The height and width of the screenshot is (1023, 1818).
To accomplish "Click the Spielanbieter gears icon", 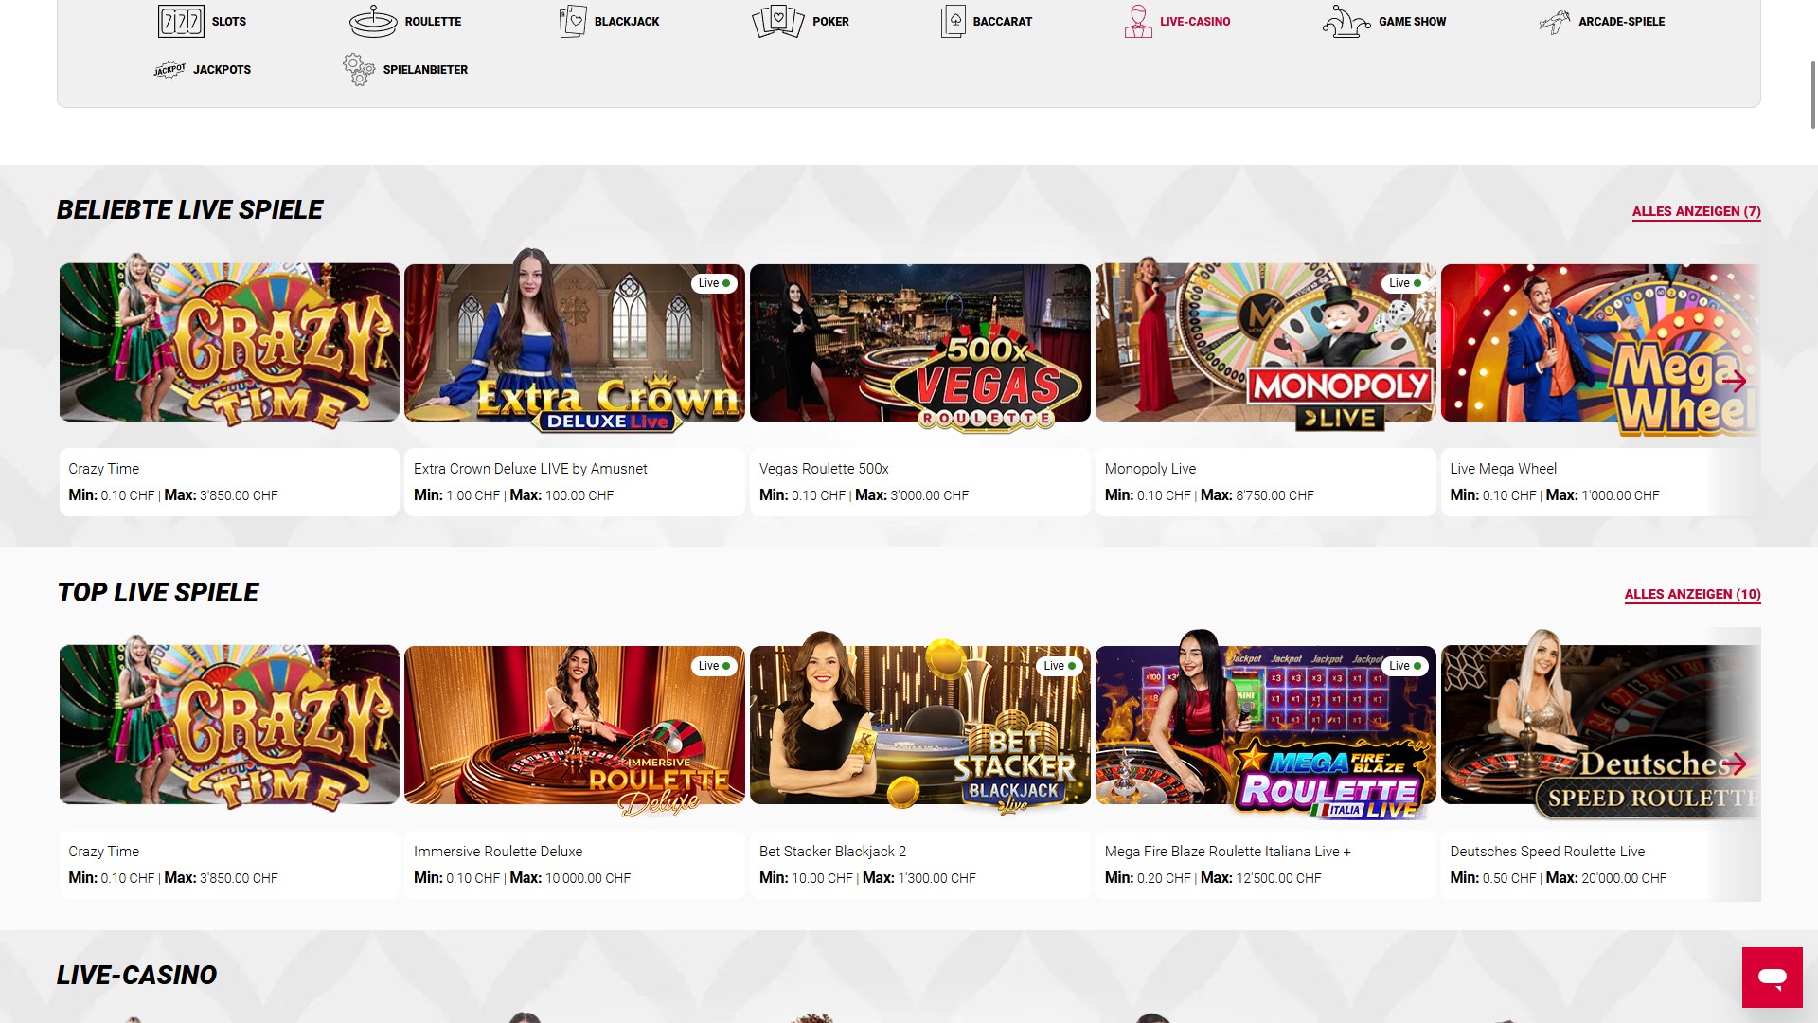I will click(x=359, y=69).
